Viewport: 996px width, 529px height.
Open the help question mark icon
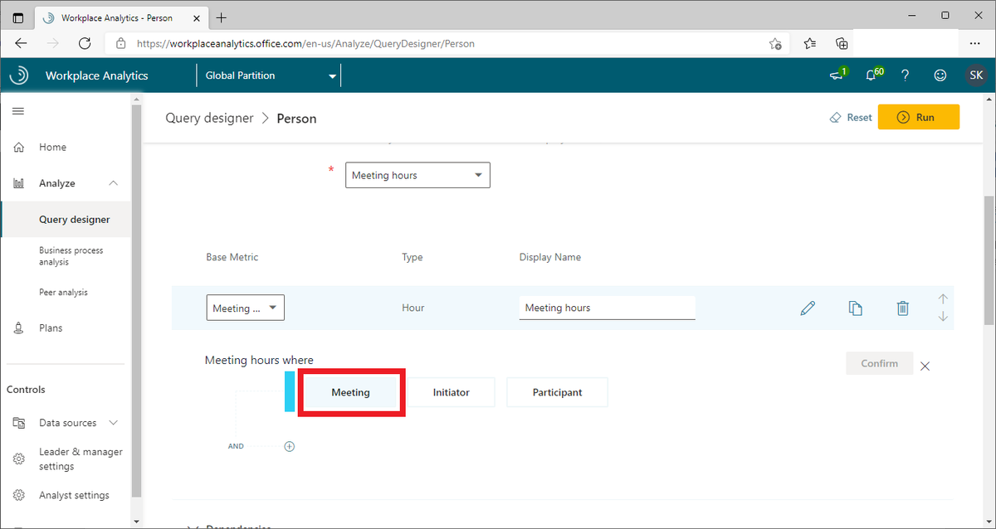(906, 75)
